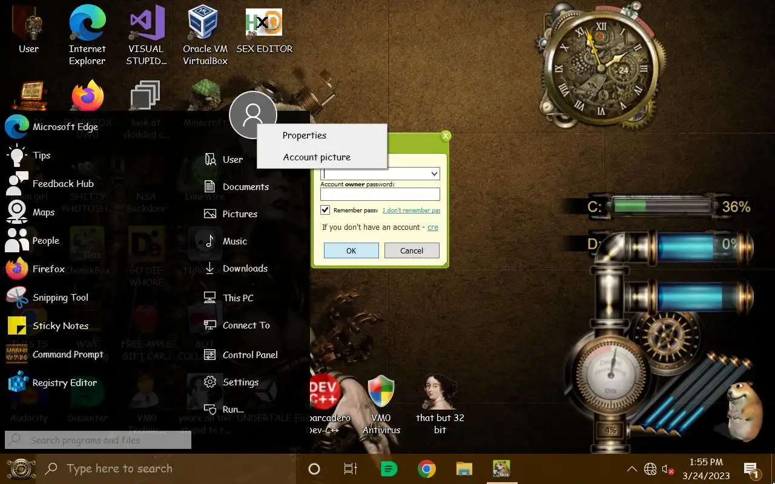The height and width of the screenshot is (484, 775).
Task: Launch Firefox from start menu list
Action: (36, 269)
